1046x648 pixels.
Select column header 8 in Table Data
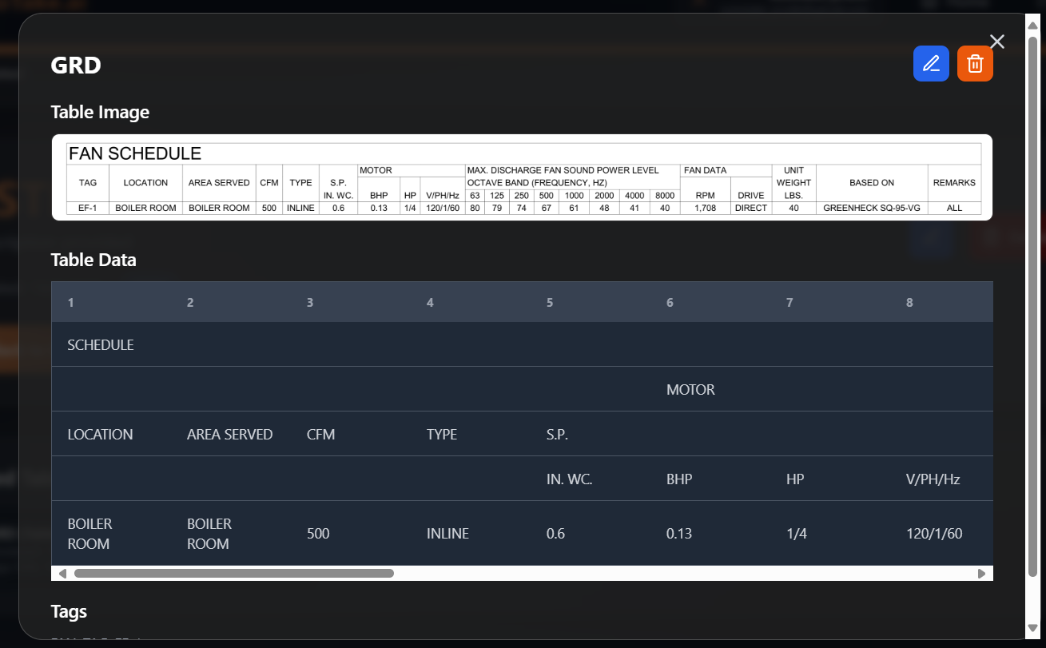click(x=909, y=303)
